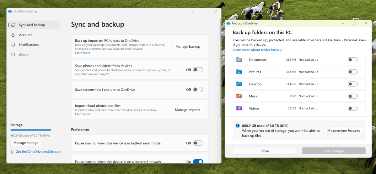Open the About page
Image resolution: width=376 pixels, height=174 pixels.
pos(35,55)
